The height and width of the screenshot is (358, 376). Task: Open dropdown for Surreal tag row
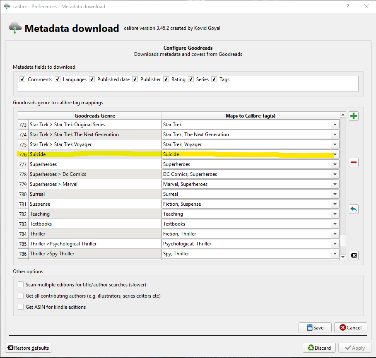tap(335, 194)
